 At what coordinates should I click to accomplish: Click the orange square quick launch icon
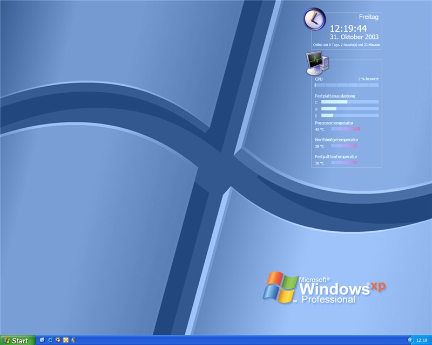click(66, 340)
